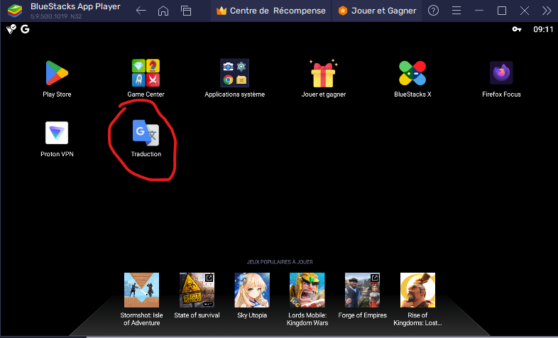The width and height of the screenshot is (558, 338).
Task: Go to the BlueStacks home screen
Action: click(163, 11)
